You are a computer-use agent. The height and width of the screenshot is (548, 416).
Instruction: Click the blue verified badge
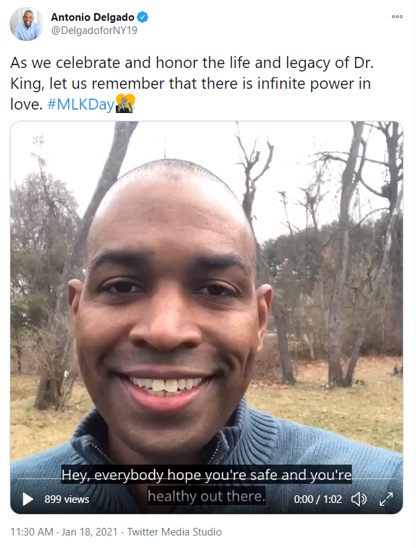pos(143,17)
